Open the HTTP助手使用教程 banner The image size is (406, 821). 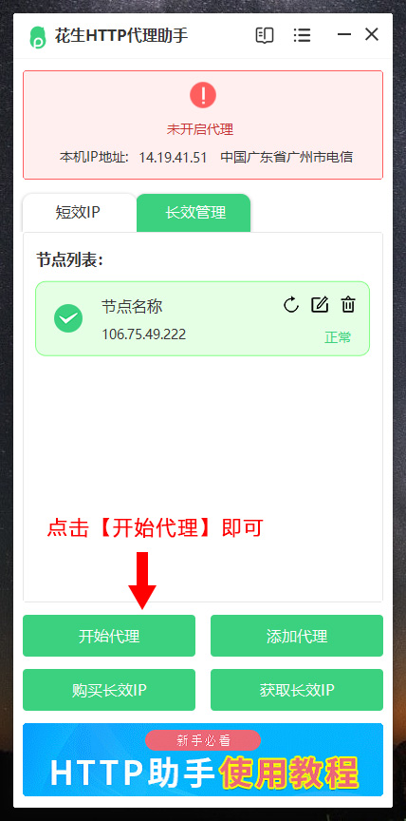coord(203,760)
